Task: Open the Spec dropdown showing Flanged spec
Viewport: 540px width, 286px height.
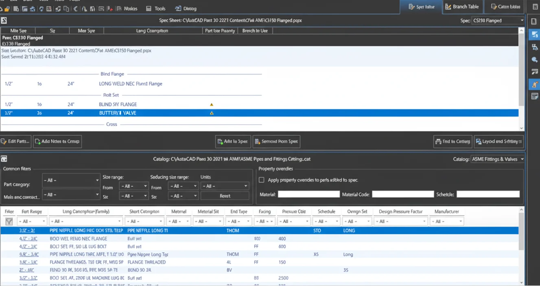Action: 498,20
